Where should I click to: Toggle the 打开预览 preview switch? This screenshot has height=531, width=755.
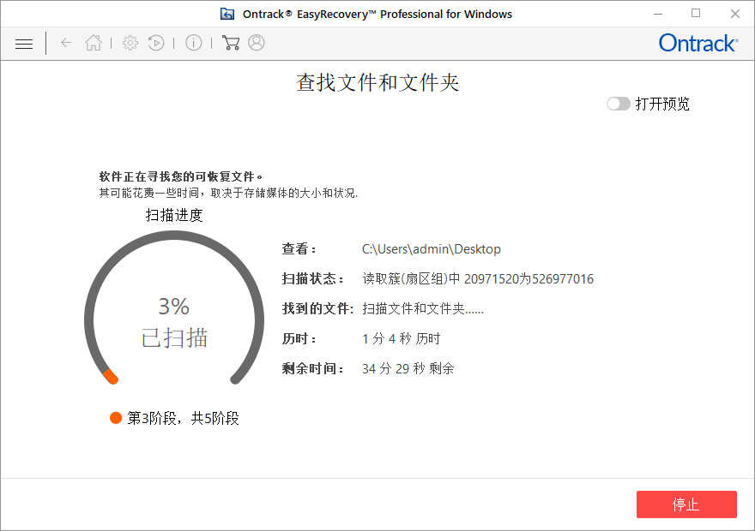coord(619,104)
